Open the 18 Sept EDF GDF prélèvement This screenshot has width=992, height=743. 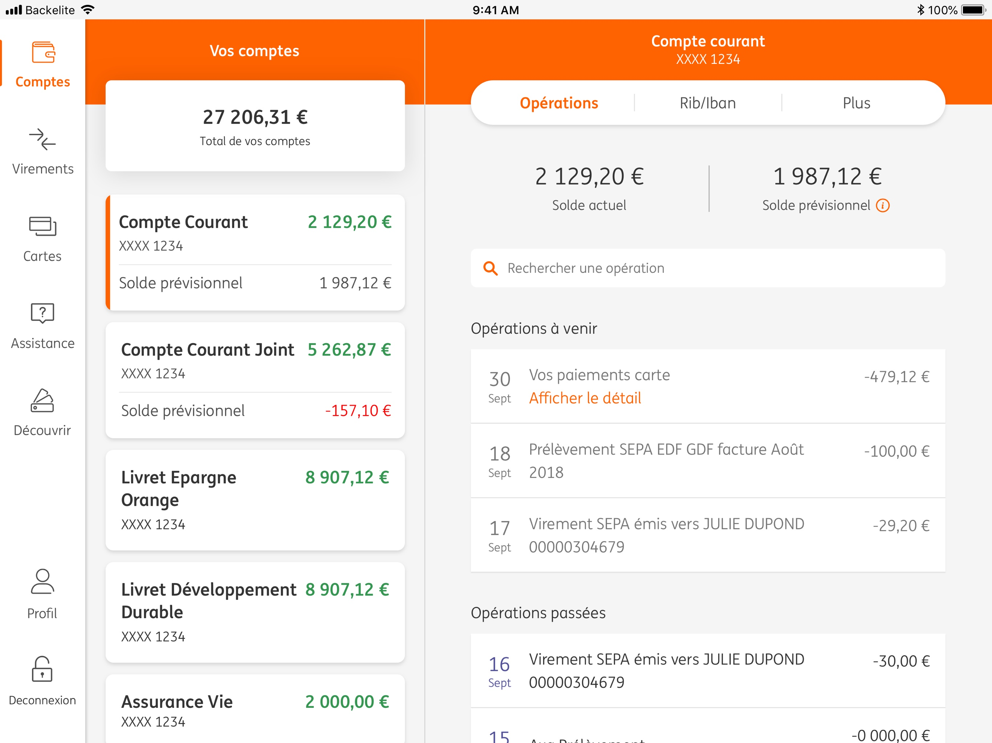click(707, 461)
